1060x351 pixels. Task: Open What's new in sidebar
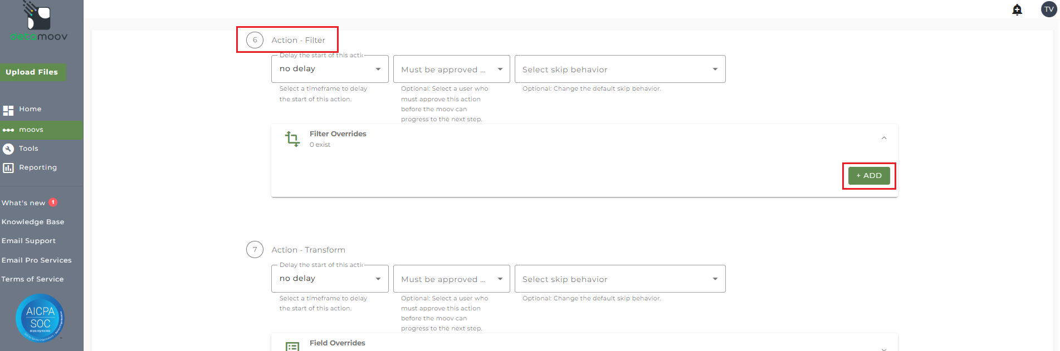coord(23,203)
